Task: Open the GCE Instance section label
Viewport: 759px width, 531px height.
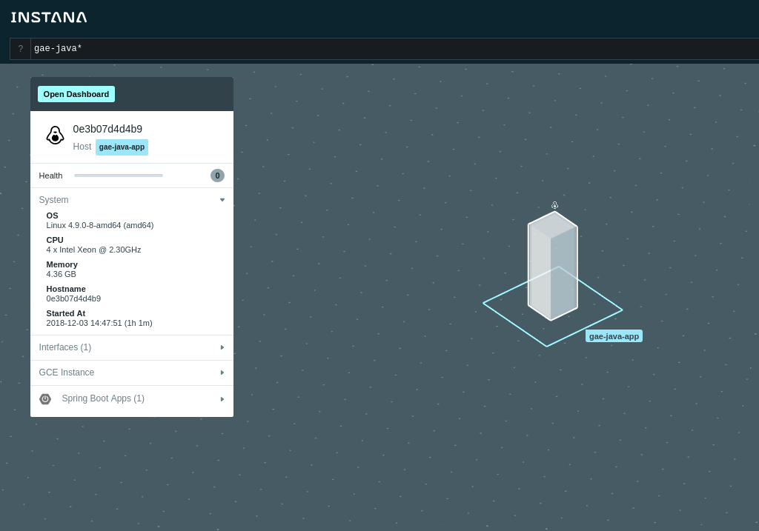Action: [x=66, y=373]
